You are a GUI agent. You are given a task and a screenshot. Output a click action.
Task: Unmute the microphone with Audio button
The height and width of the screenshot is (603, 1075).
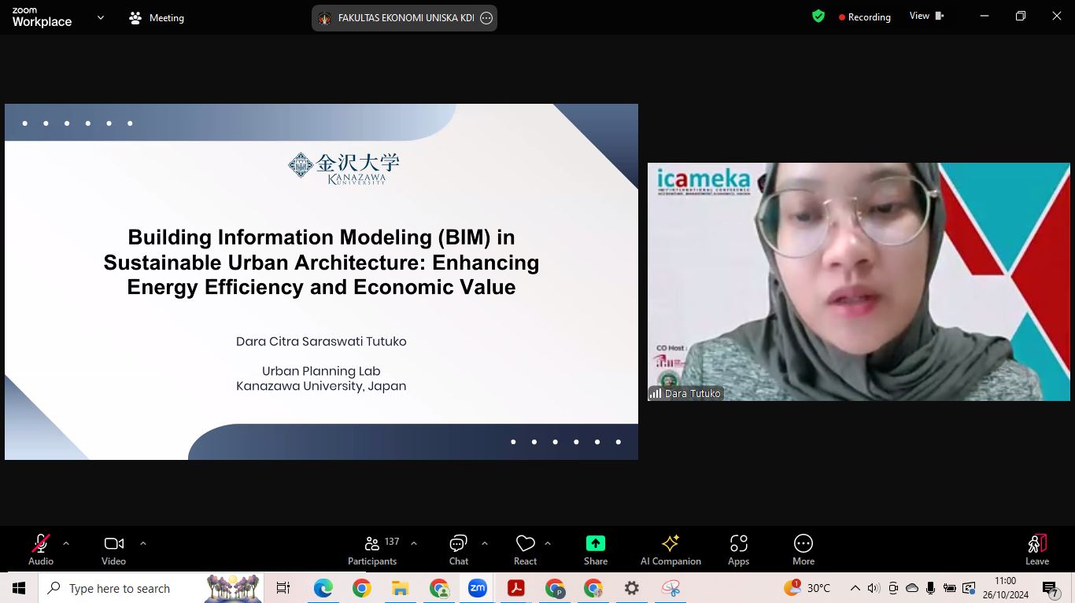click(41, 549)
